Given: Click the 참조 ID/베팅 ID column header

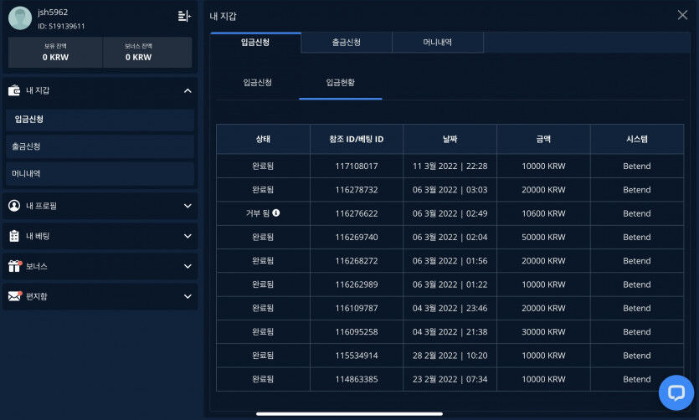Looking at the screenshot, I should pos(357,139).
